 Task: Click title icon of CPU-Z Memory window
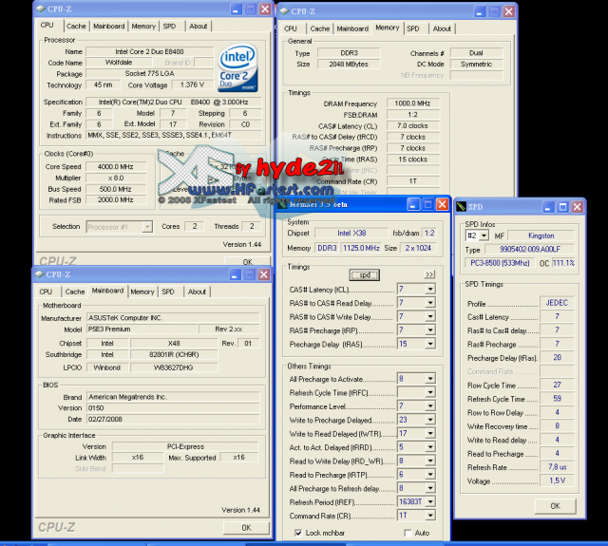[284, 11]
